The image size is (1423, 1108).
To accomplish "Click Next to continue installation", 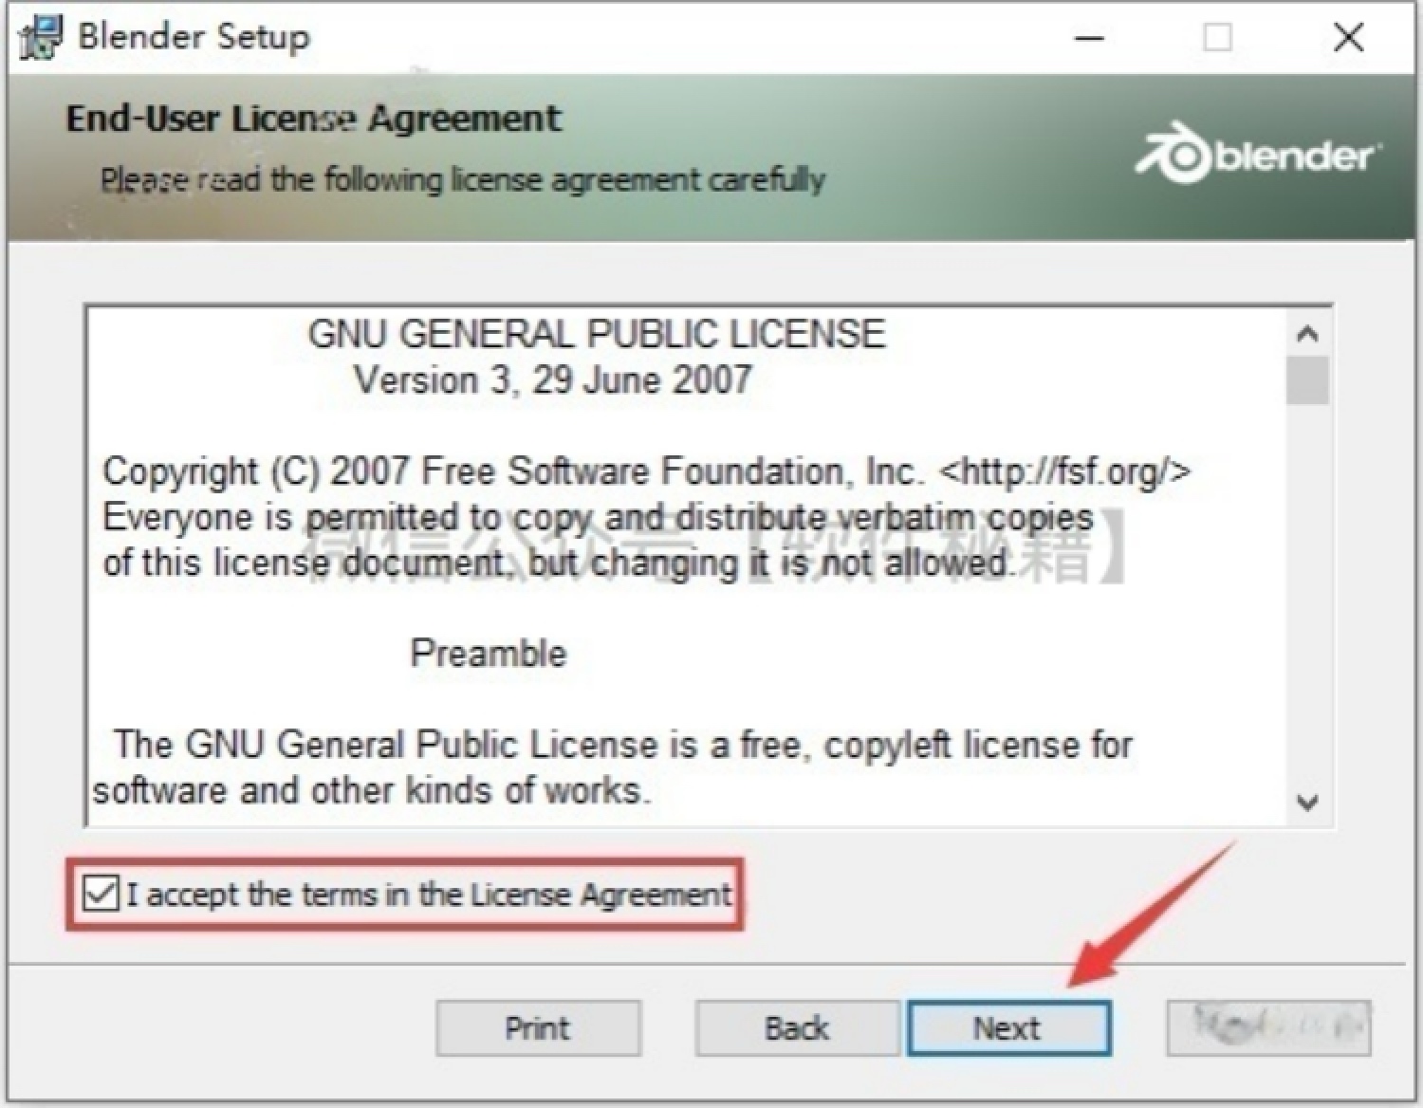I will coord(1008,1028).
